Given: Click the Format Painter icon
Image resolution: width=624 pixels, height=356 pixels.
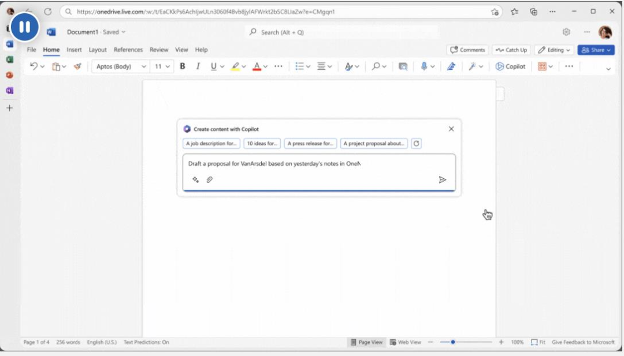Looking at the screenshot, I should click(77, 66).
